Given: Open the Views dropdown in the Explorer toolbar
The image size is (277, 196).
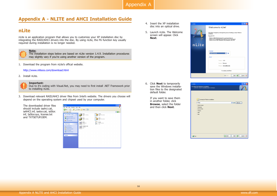Looking at the screenshot, I should pyautogui.click(x=88, y=109).
